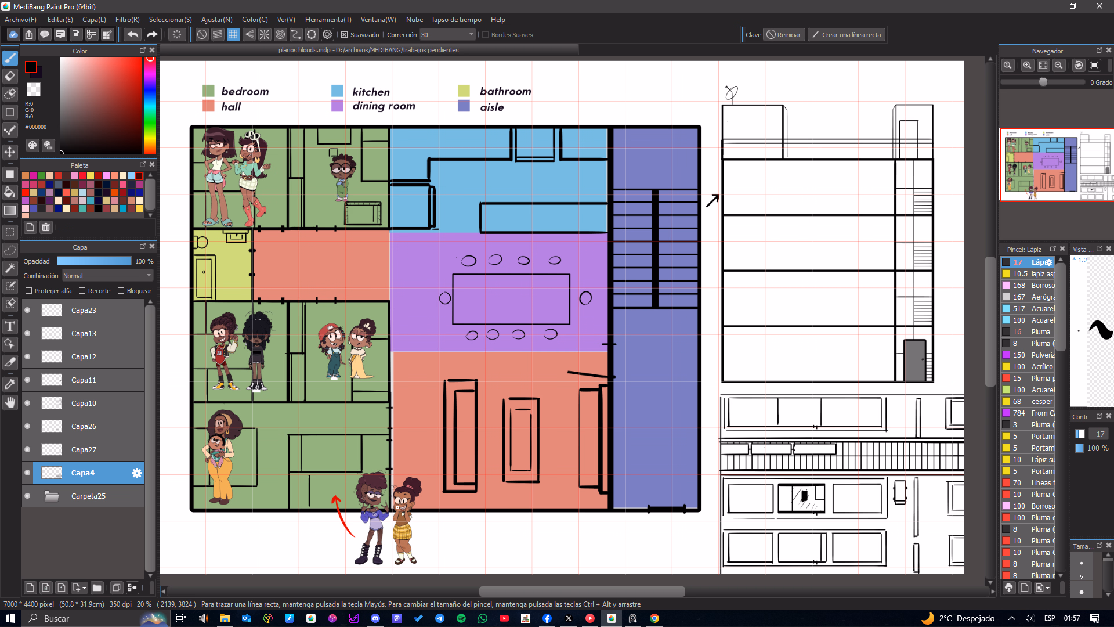Open the Herramienta menu
The width and height of the screenshot is (1114, 627).
click(328, 20)
